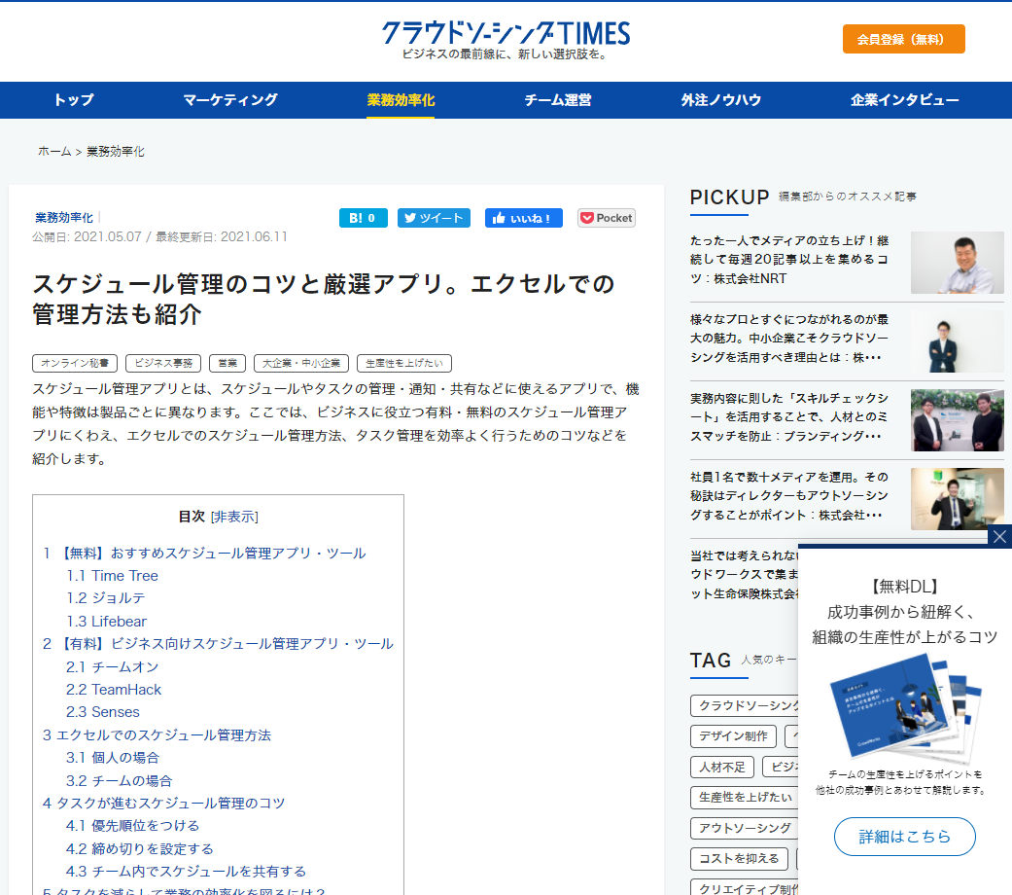
Task: Share article via Twitter ツイート button
Action: (x=434, y=218)
